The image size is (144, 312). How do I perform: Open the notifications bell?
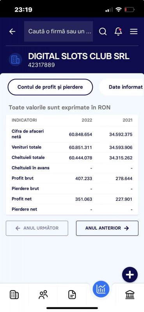(118, 32)
